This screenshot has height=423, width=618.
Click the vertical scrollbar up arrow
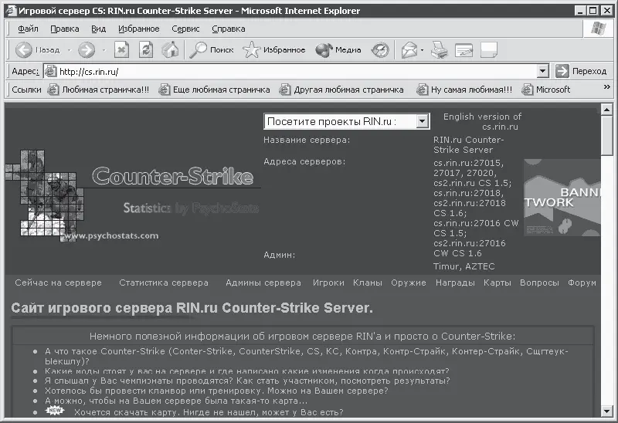[x=606, y=109]
